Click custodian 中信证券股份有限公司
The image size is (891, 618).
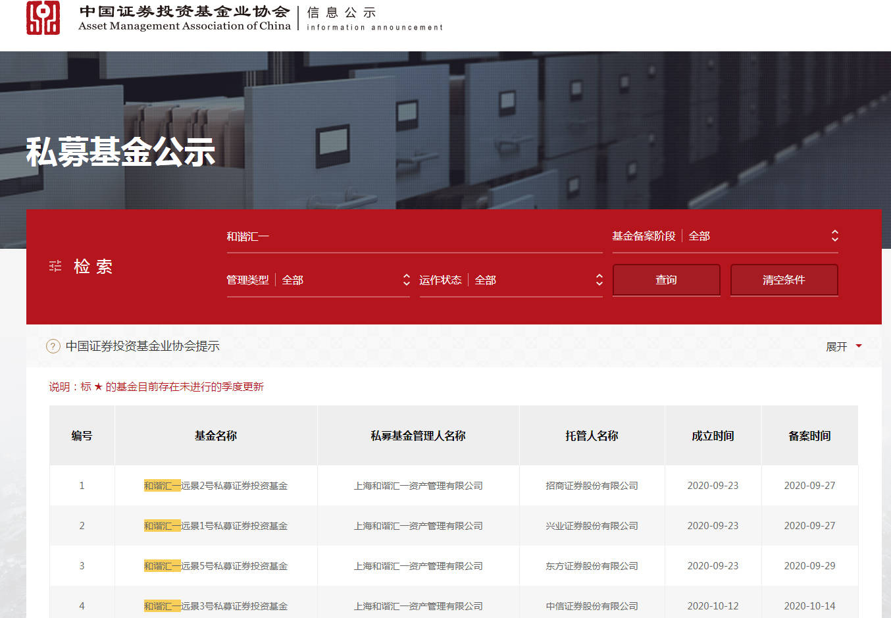pyautogui.click(x=592, y=606)
